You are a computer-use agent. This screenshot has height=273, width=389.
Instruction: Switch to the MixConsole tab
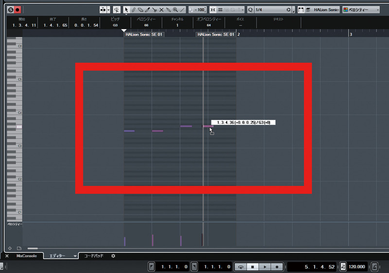tap(27, 256)
